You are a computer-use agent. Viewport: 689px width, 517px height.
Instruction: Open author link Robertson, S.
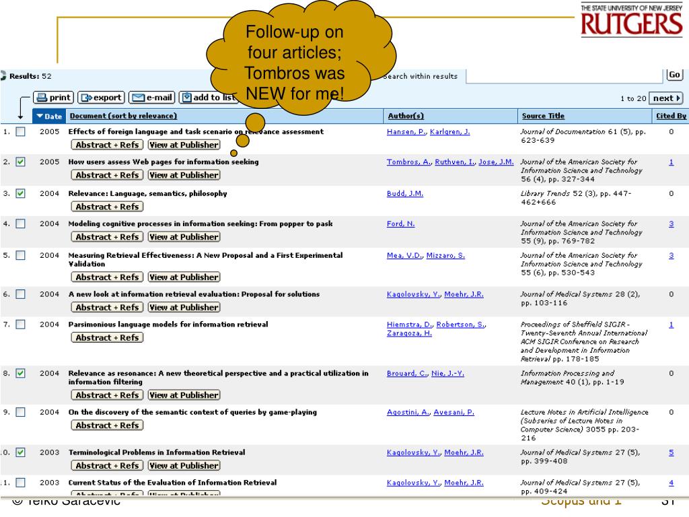pyautogui.click(x=461, y=324)
